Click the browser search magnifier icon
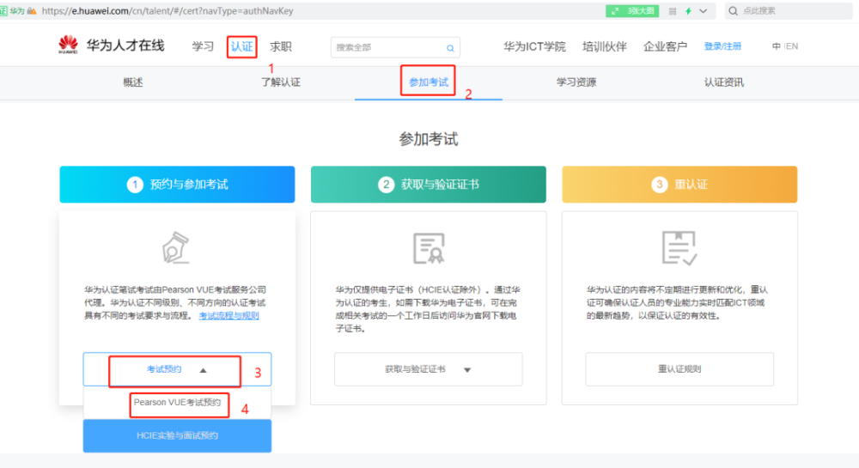This screenshot has width=859, height=468. 733,11
